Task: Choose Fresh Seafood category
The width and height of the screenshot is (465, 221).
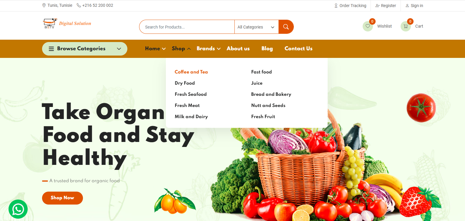Action: pyautogui.click(x=191, y=94)
